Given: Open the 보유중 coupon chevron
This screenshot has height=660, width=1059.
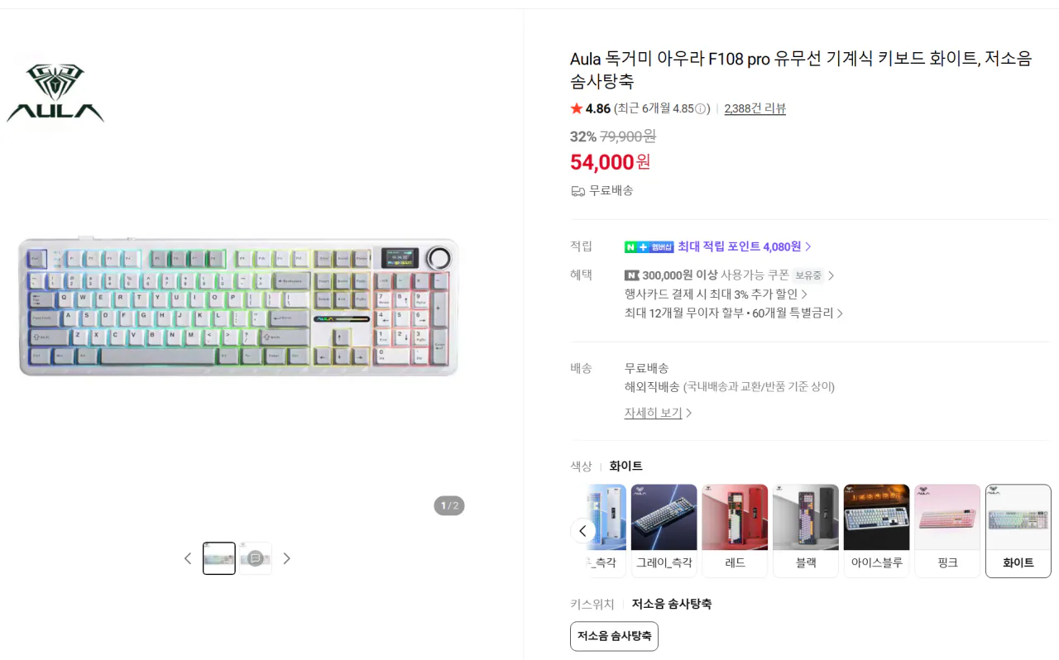Looking at the screenshot, I should click(x=830, y=275).
